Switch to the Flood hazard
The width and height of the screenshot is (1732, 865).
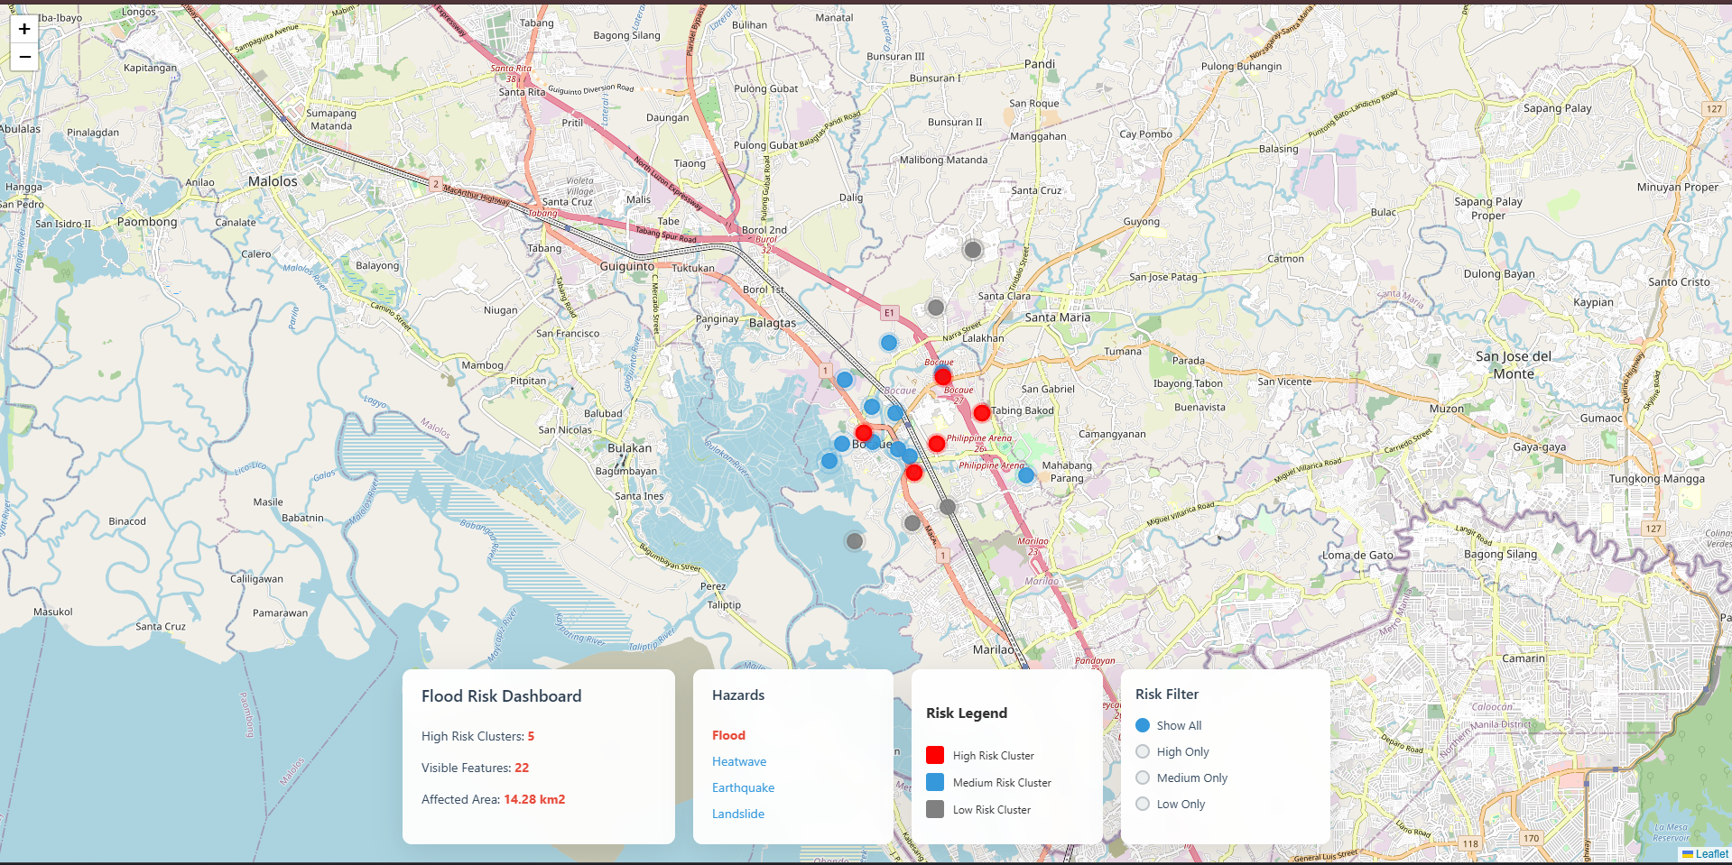pos(728,735)
